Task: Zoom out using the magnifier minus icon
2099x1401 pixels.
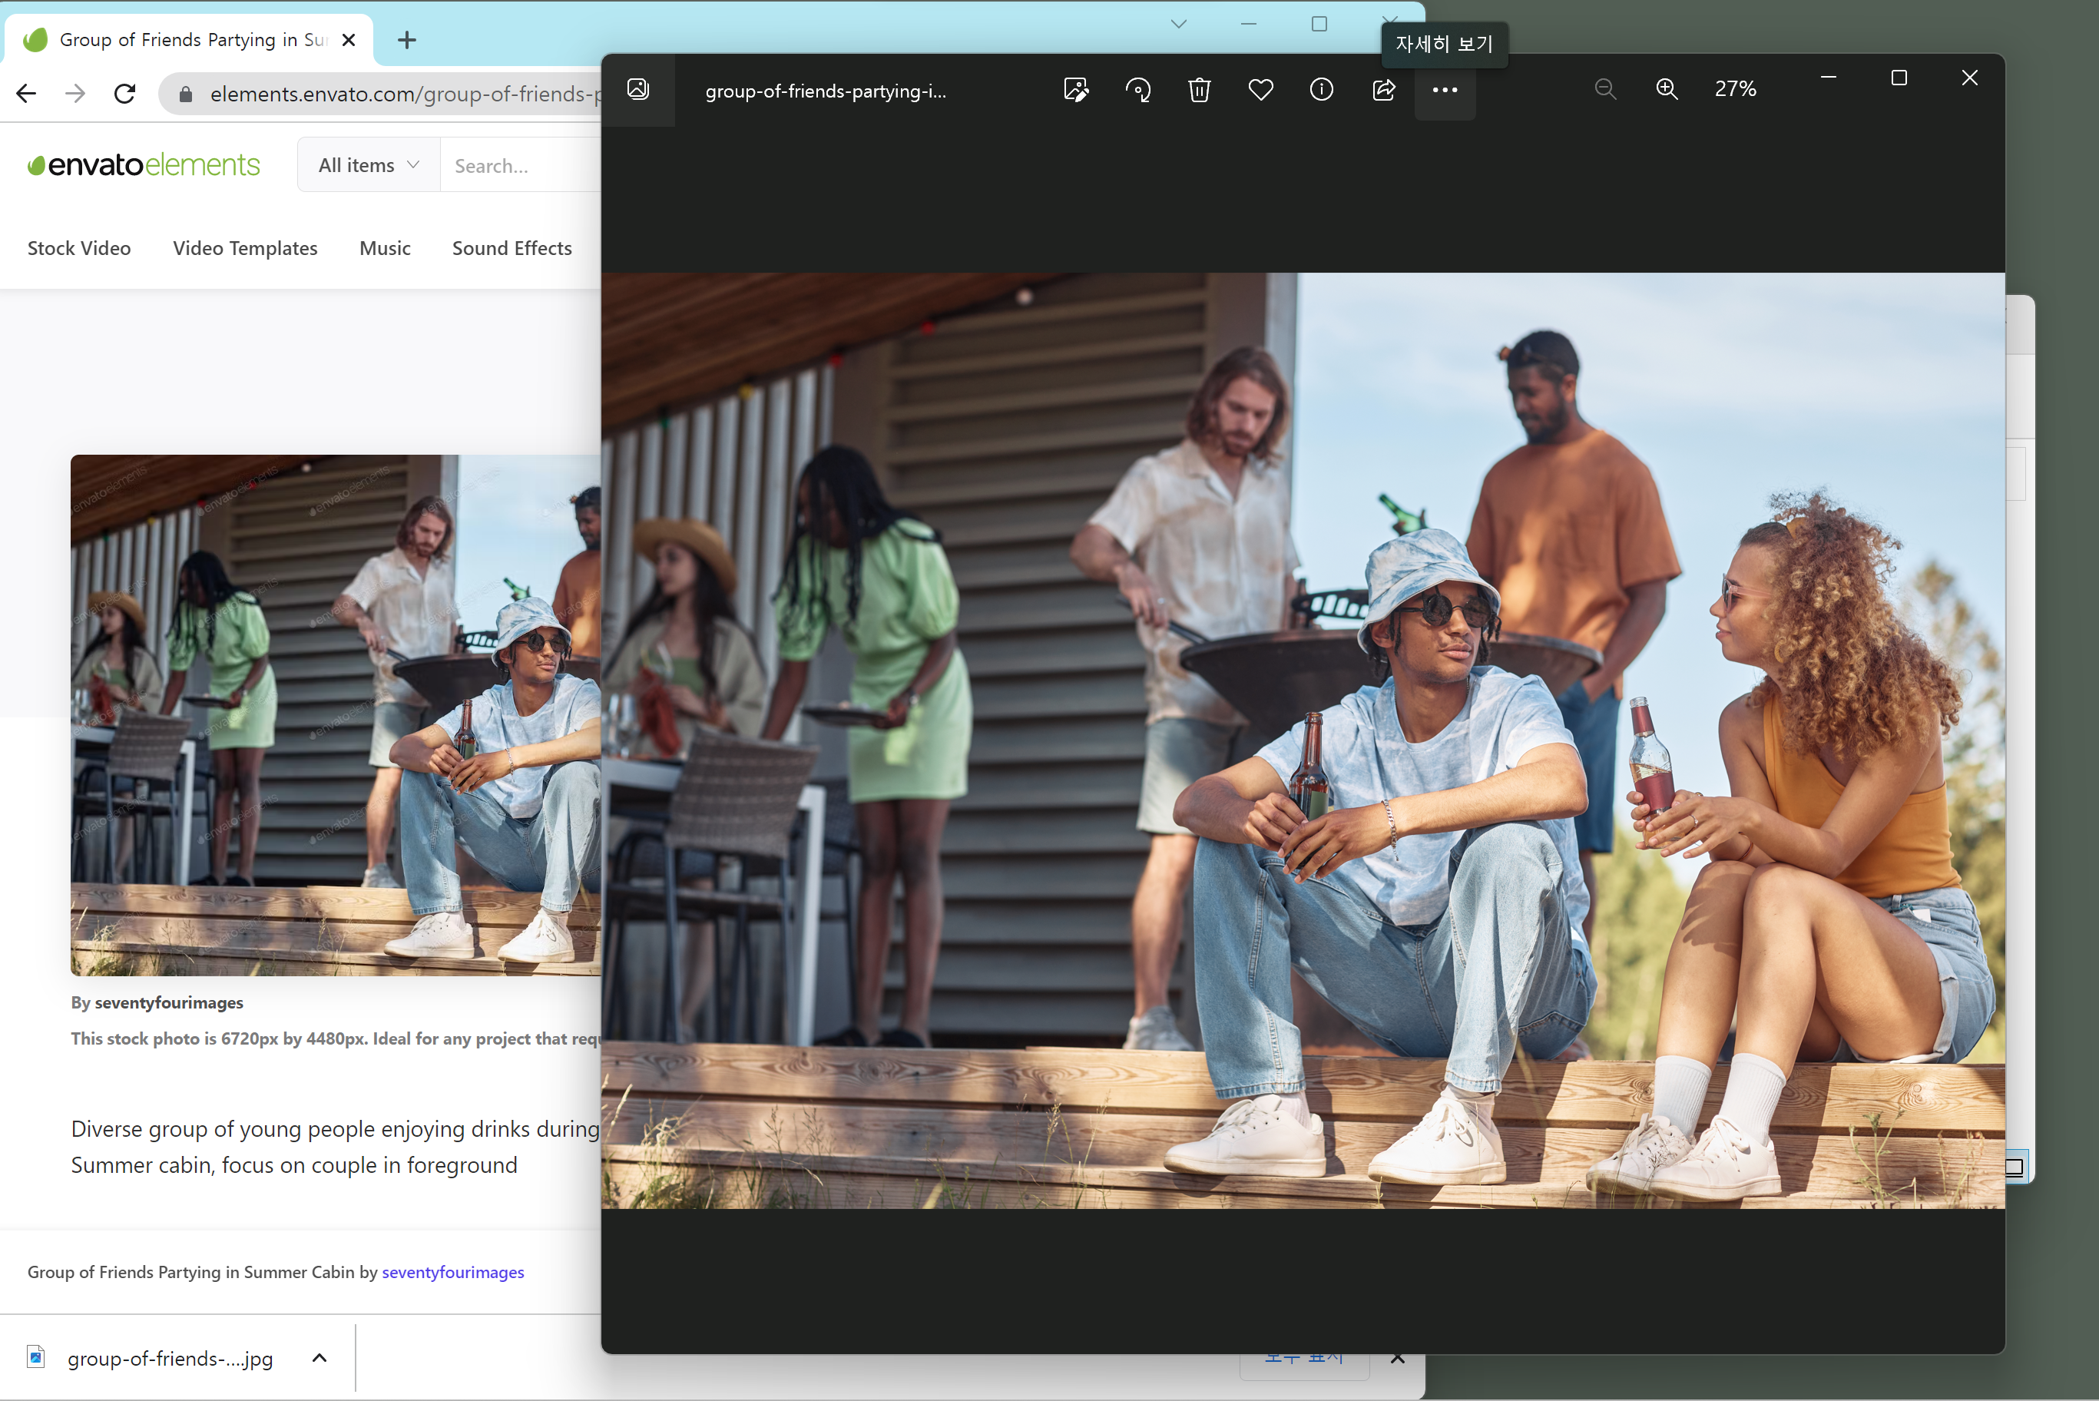Action: pos(1605,89)
